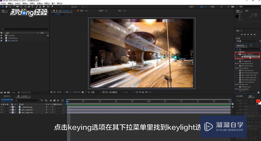Viewport: 261px width, 141px height.
Task: Click the trash icon in Project panel
Action: (19, 93)
